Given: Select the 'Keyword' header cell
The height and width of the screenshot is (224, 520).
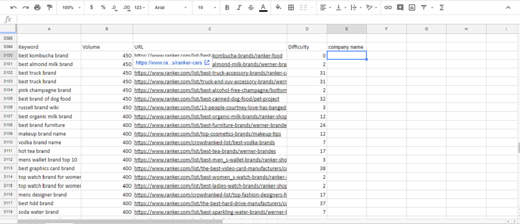Looking at the screenshot, I should click(49, 47).
